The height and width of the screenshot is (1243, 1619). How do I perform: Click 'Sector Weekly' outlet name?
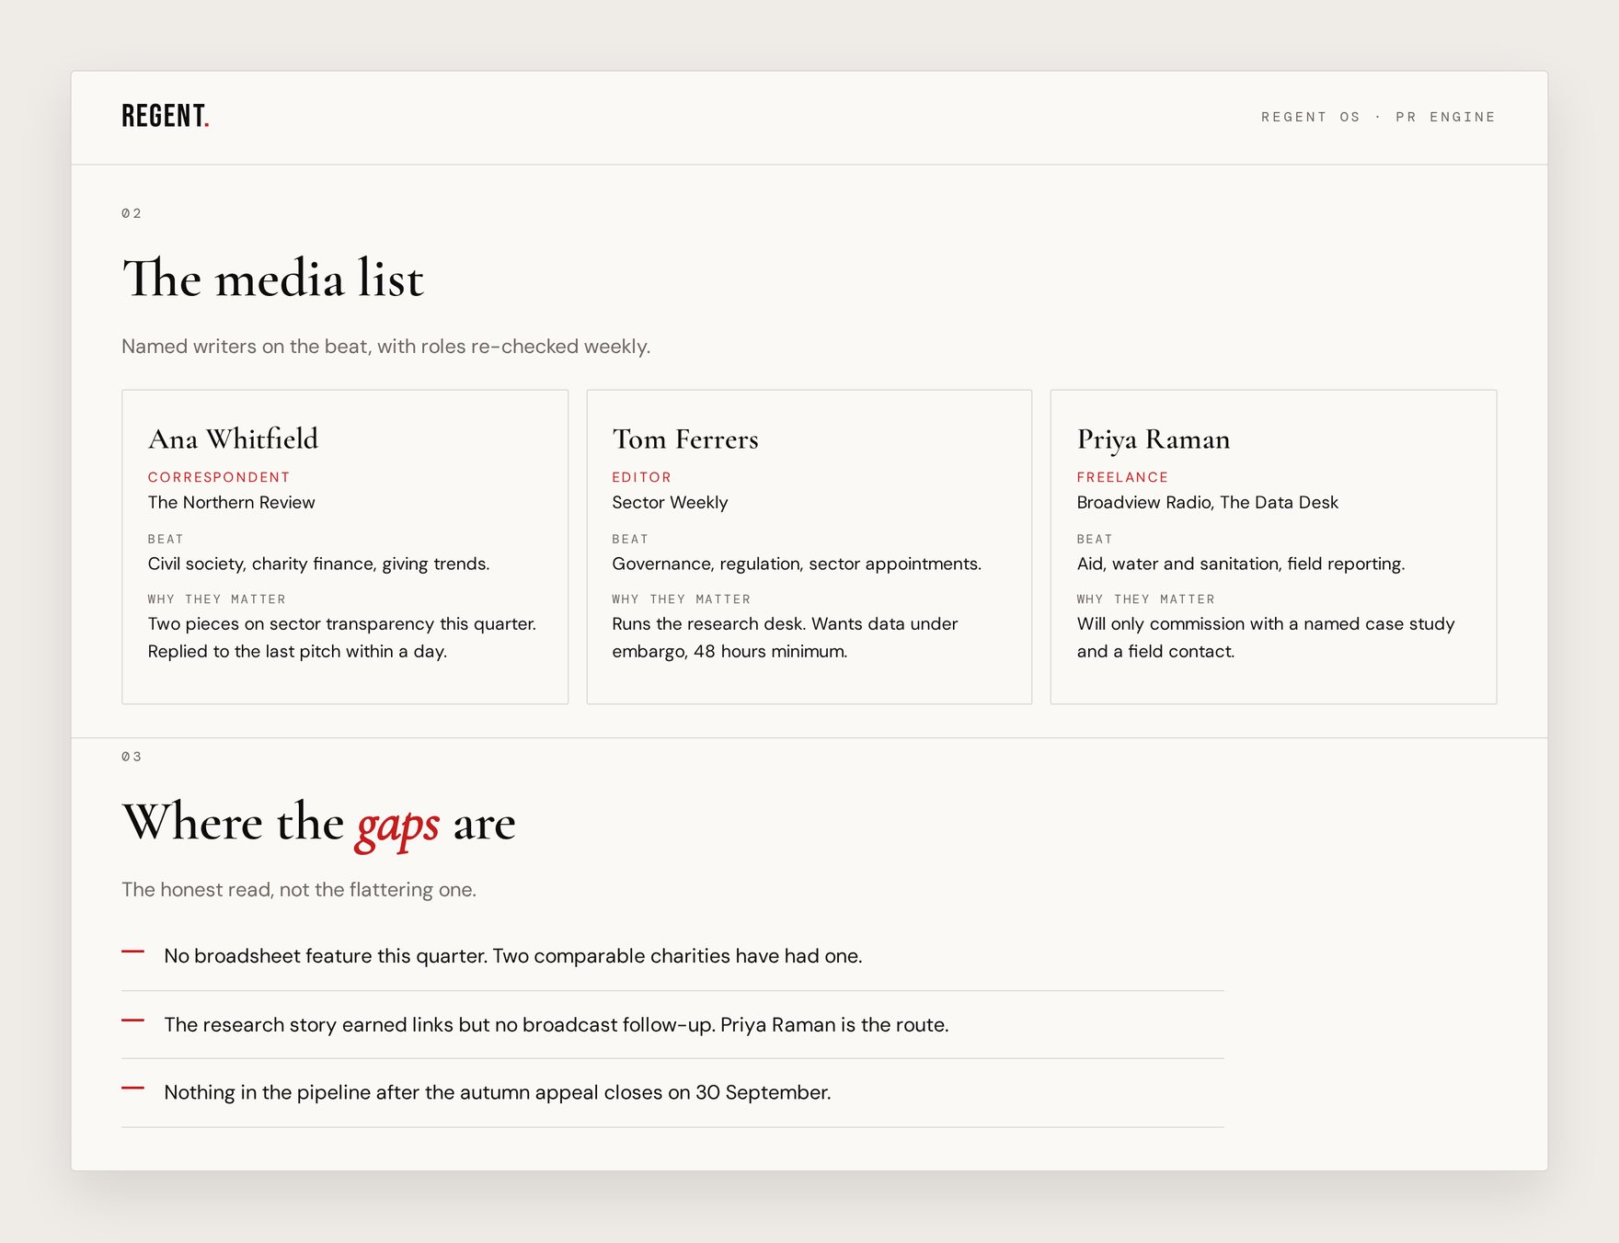coord(670,502)
